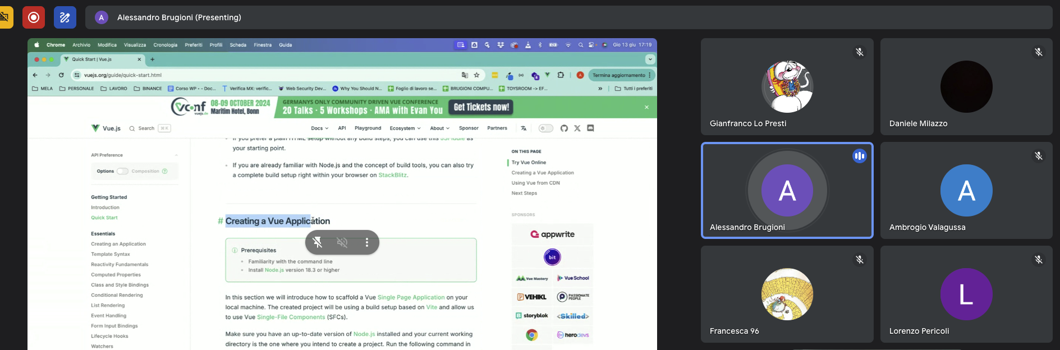
Task: Open the StackBlitz link
Action: 392,175
